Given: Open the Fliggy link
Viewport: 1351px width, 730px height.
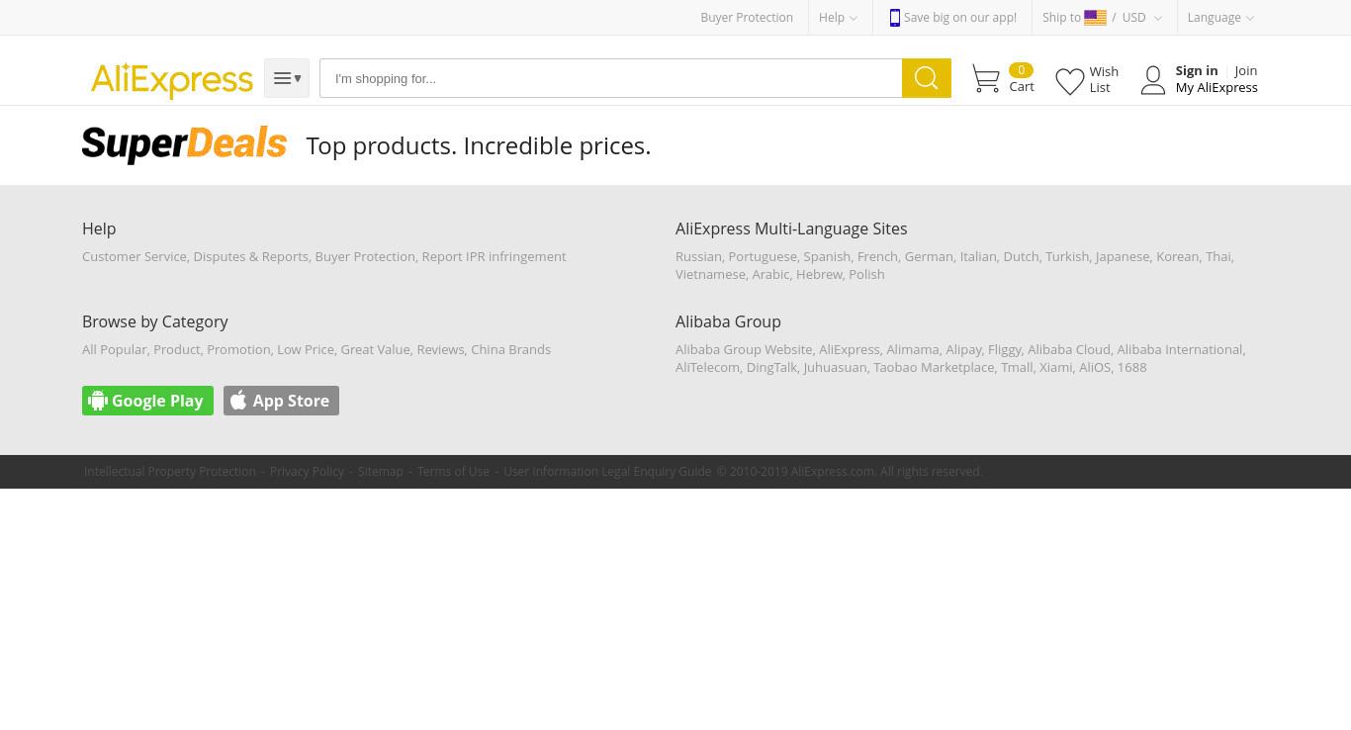Looking at the screenshot, I should tap(1005, 349).
